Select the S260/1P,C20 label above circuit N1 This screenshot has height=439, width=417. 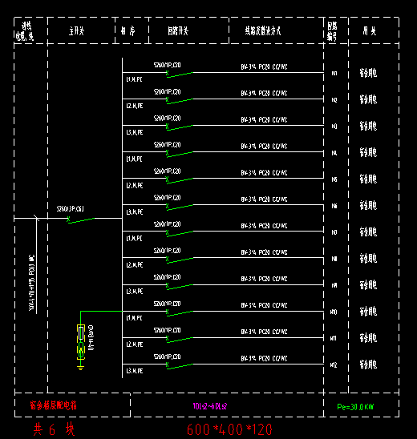(x=168, y=65)
